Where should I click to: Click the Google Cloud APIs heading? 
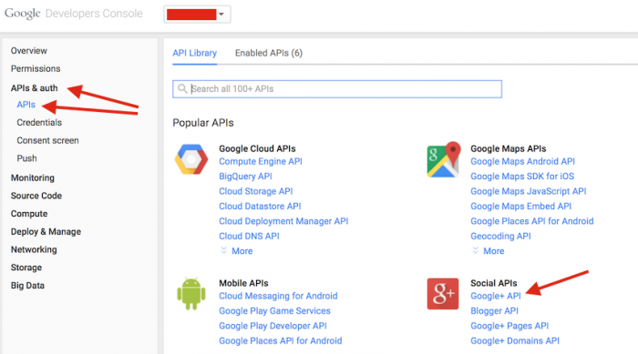tap(257, 148)
